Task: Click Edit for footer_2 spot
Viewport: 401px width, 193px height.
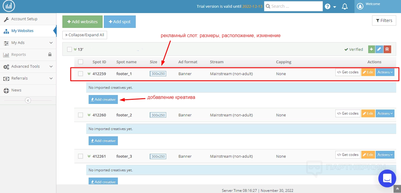Action: (368, 113)
